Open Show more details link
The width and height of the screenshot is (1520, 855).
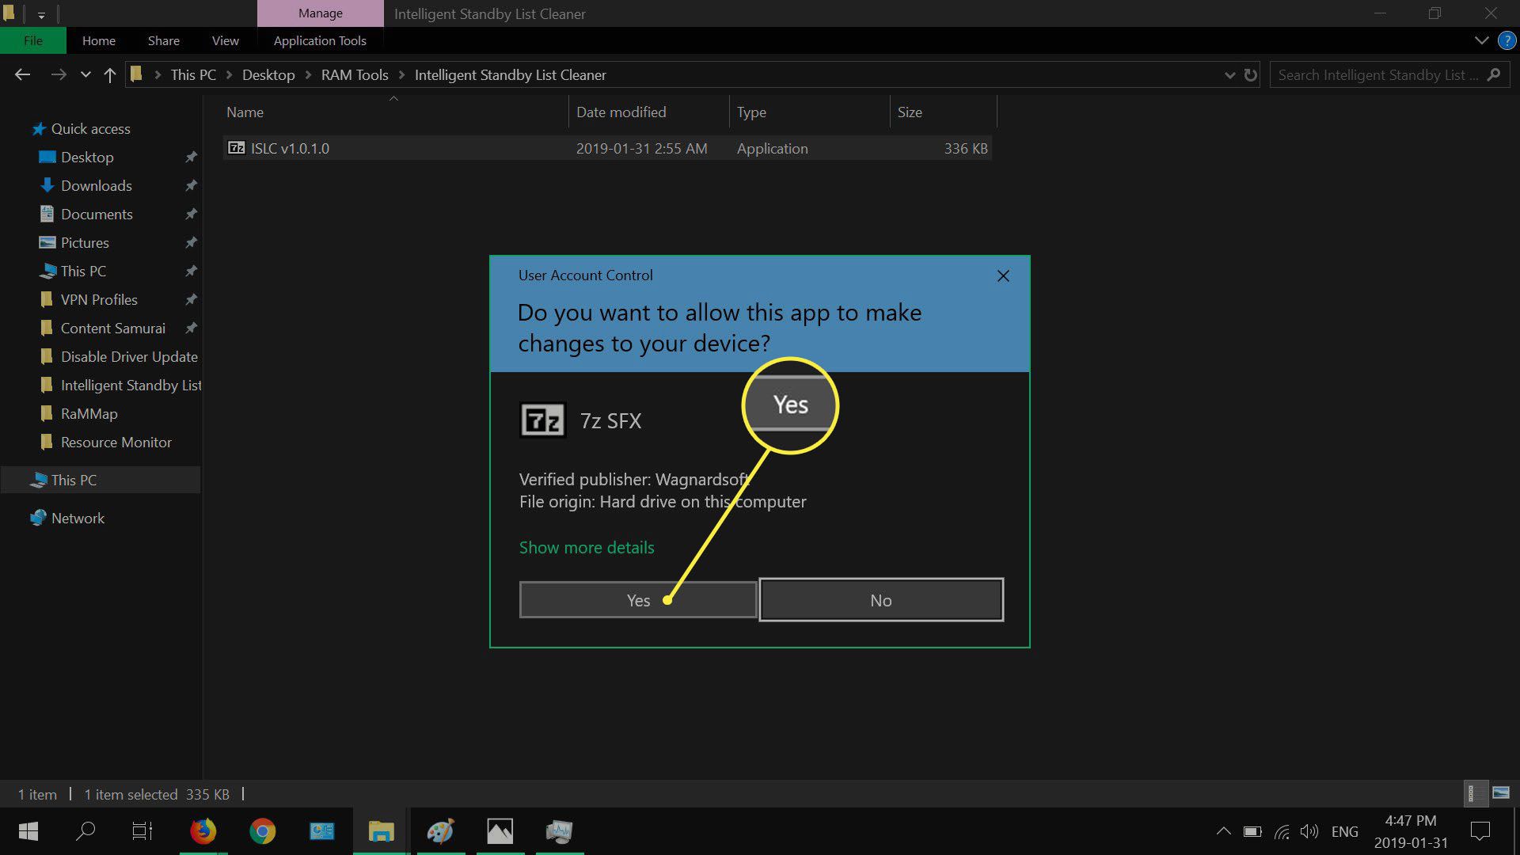coord(587,547)
